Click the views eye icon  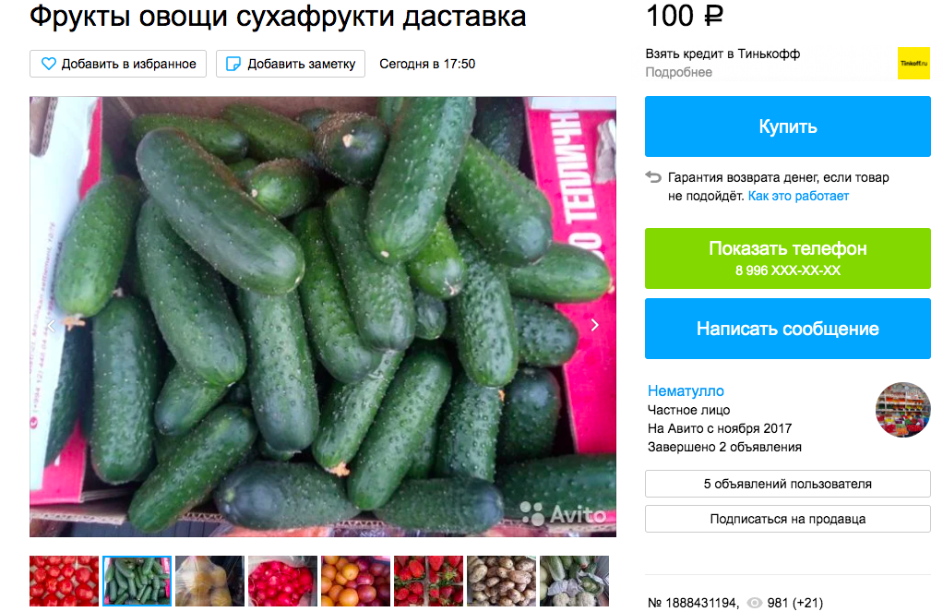click(754, 603)
